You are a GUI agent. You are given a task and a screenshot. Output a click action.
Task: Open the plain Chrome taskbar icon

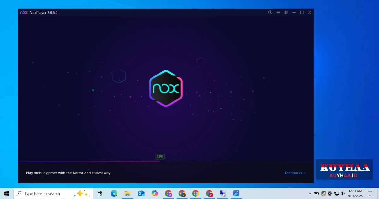pyautogui.click(x=196, y=193)
